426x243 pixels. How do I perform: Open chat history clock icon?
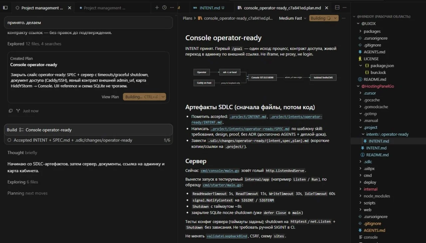(164, 7)
